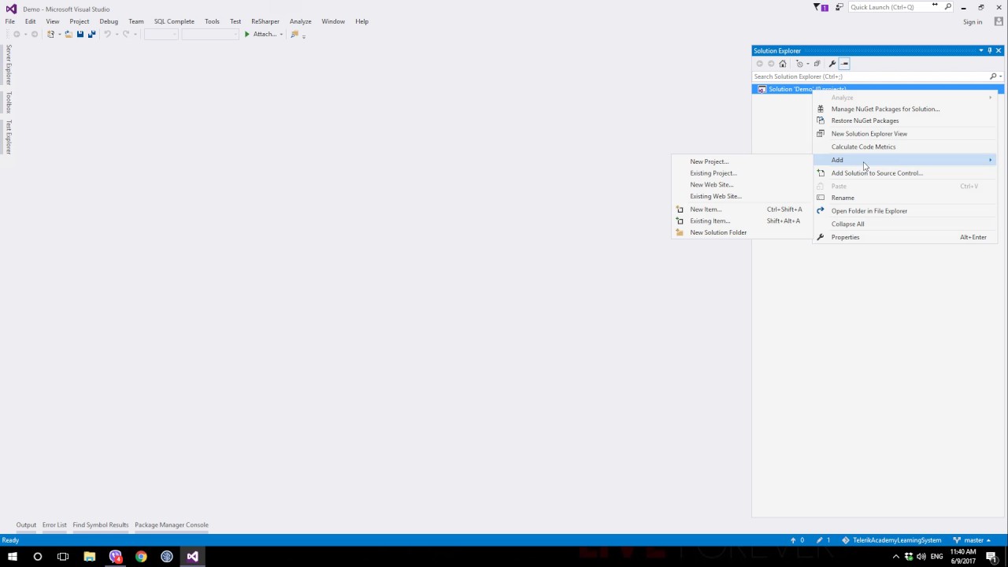Click the notifications flag icon in the title bar
Image resolution: width=1008 pixels, height=567 pixels.
click(x=821, y=7)
